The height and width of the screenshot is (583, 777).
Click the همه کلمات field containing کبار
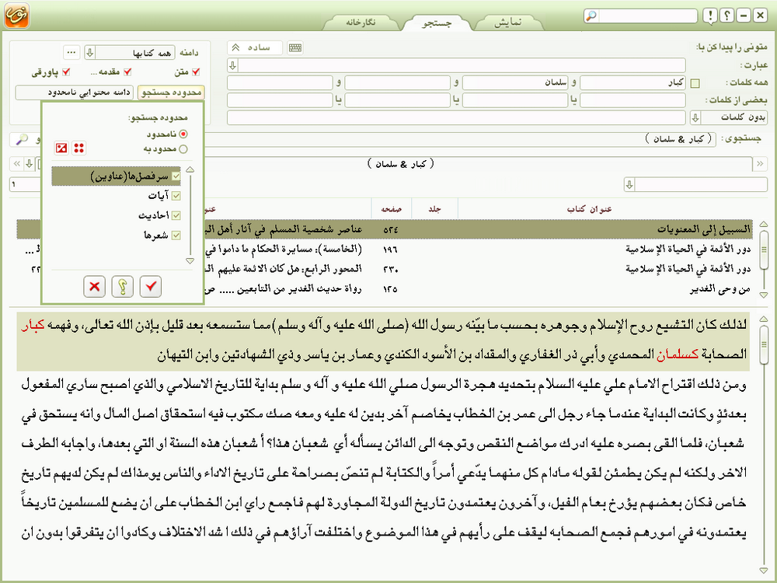click(x=632, y=83)
